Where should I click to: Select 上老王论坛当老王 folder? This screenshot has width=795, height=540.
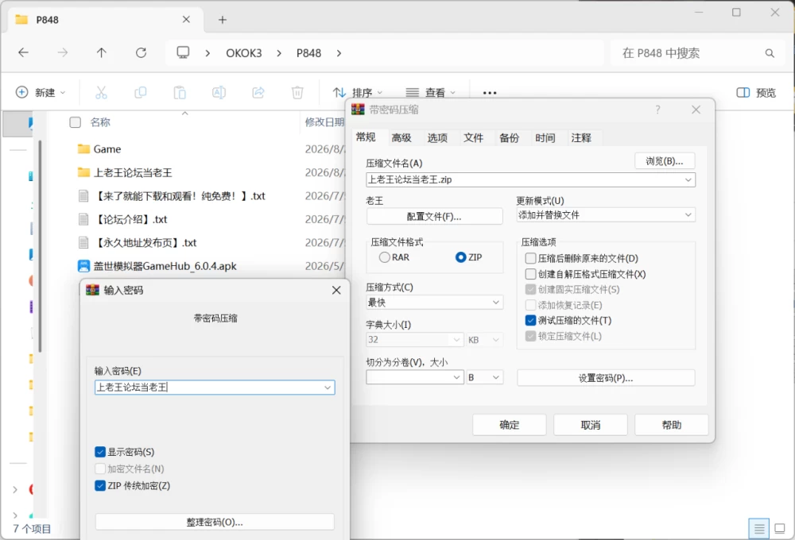(126, 173)
